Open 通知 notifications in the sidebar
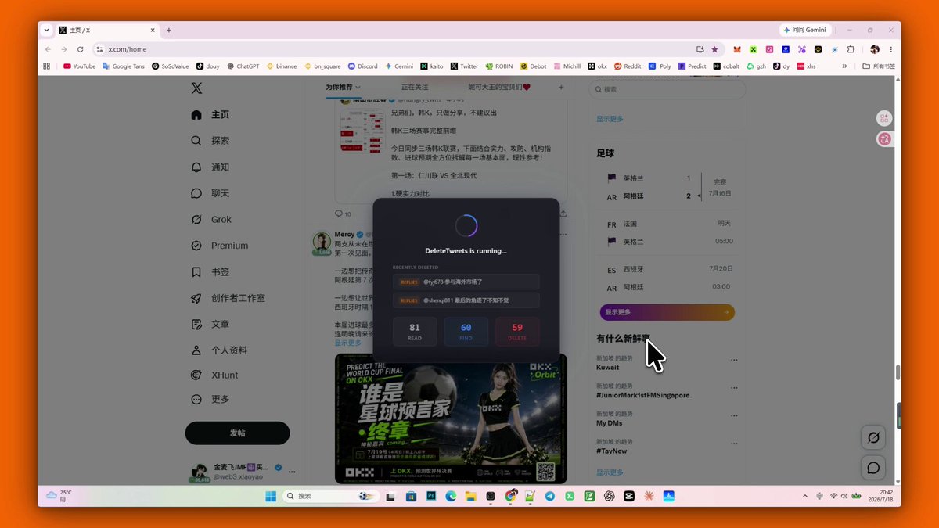This screenshot has height=528, width=939. coord(210,167)
